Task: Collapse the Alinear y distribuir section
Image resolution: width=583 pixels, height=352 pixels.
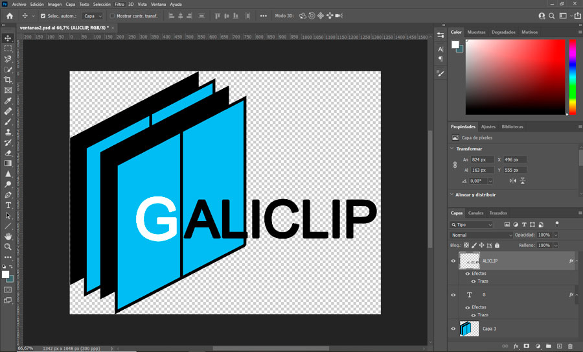Action: (453, 194)
